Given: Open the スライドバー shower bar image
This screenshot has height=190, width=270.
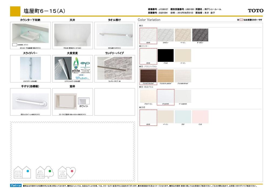Looking at the screenshot, I should [30, 68].
